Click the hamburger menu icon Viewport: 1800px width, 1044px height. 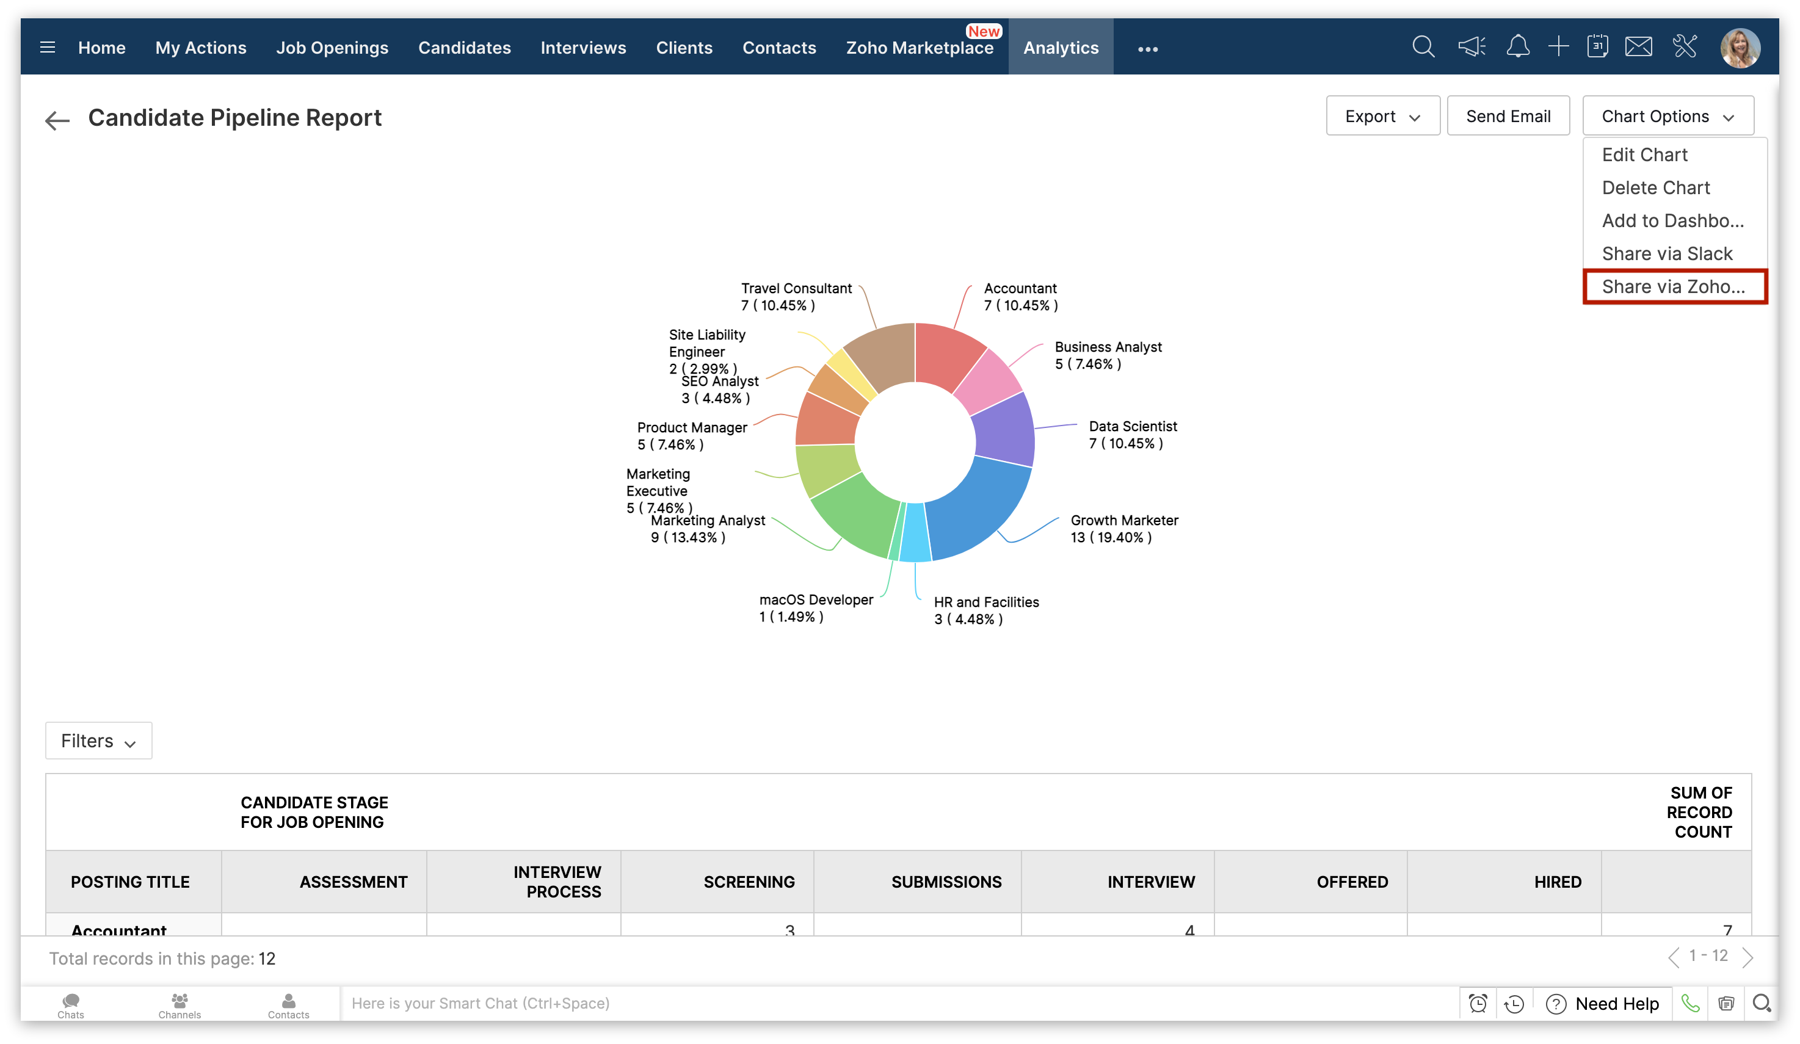click(x=48, y=48)
